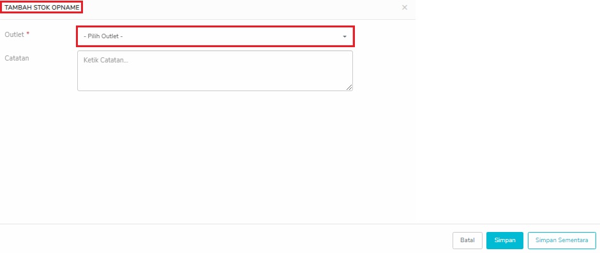Viewport: 600px width, 253px height.
Task: Click the teal Simpan save button
Action: (505, 240)
